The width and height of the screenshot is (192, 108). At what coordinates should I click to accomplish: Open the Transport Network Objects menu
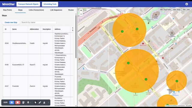28,4
